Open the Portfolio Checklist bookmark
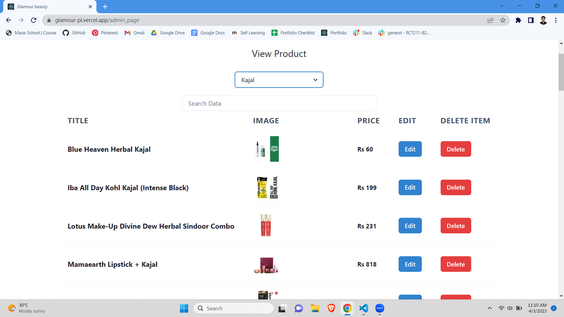 293,33
